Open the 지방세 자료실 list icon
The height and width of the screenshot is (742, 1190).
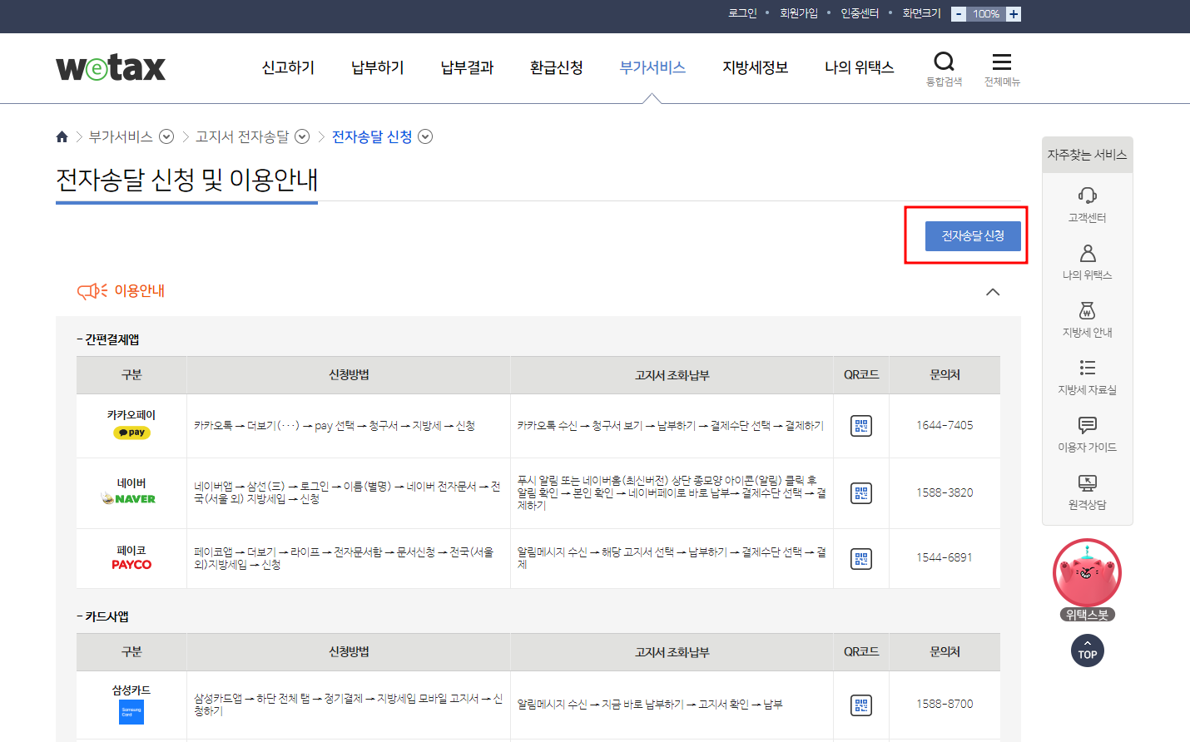pos(1087,367)
